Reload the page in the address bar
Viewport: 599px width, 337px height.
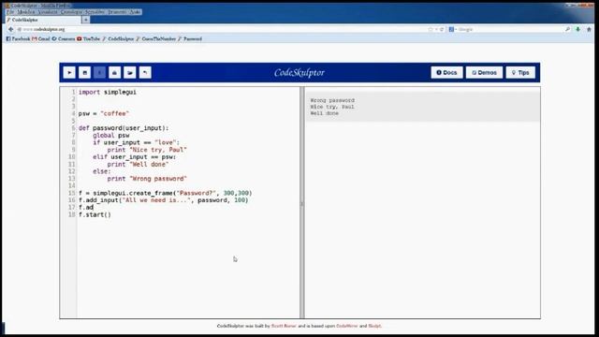click(x=442, y=29)
